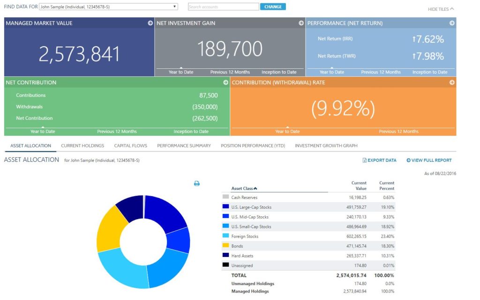Click the Current Value column header
Viewport: 480px width, 300px height.
[x=359, y=185]
